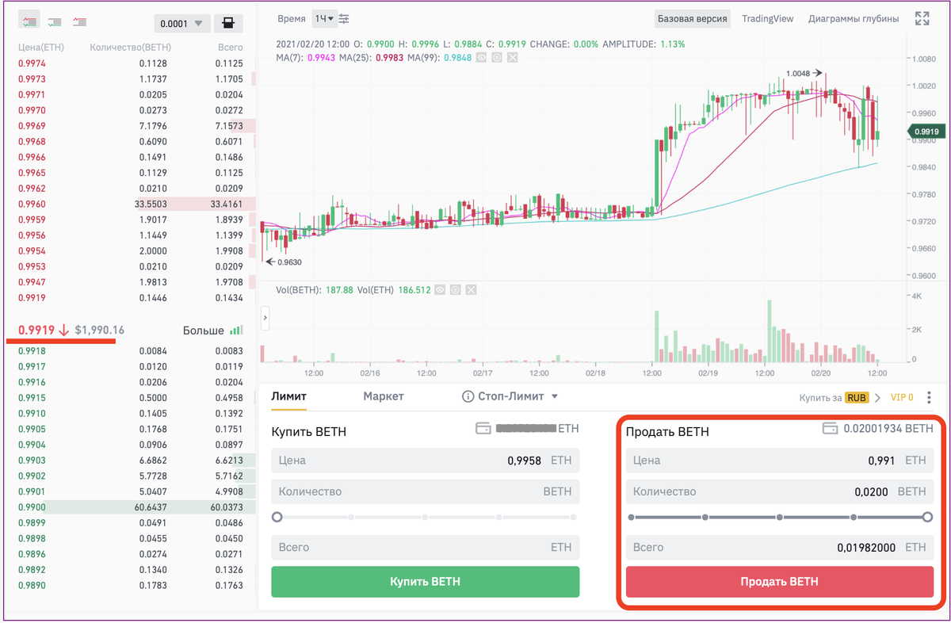Click sell Всего field showing 0,01982000
The height and width of the screenshot is (623, 951).
coord(780,547)
